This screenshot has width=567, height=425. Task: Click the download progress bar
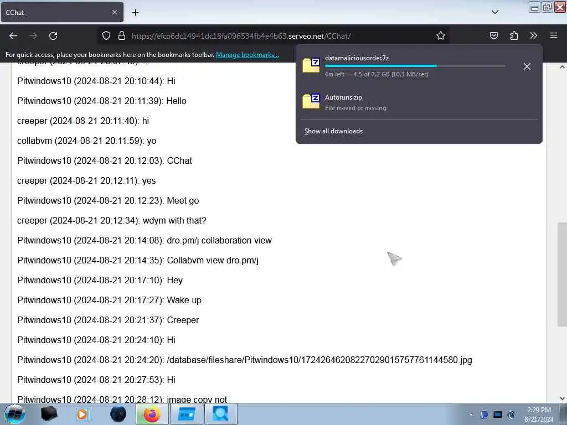tap(415, 66)
